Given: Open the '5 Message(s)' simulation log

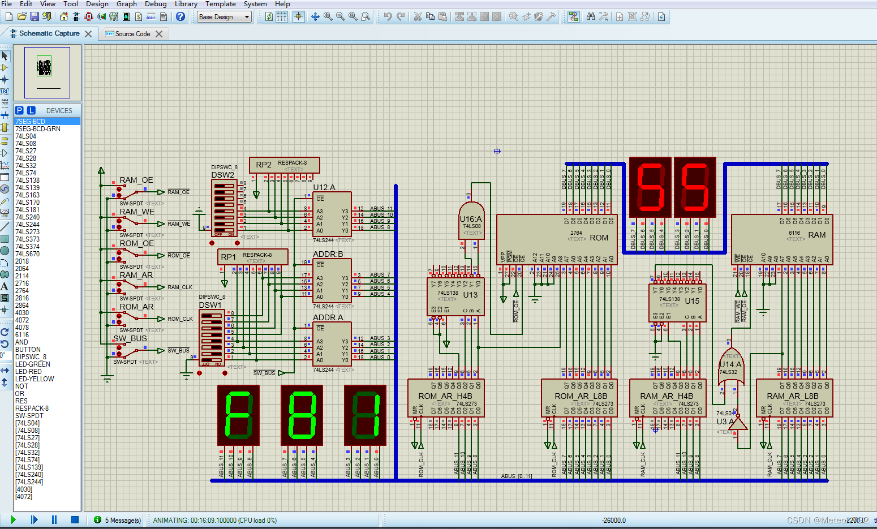Looking at the screenshot, I should pos(118,520).
